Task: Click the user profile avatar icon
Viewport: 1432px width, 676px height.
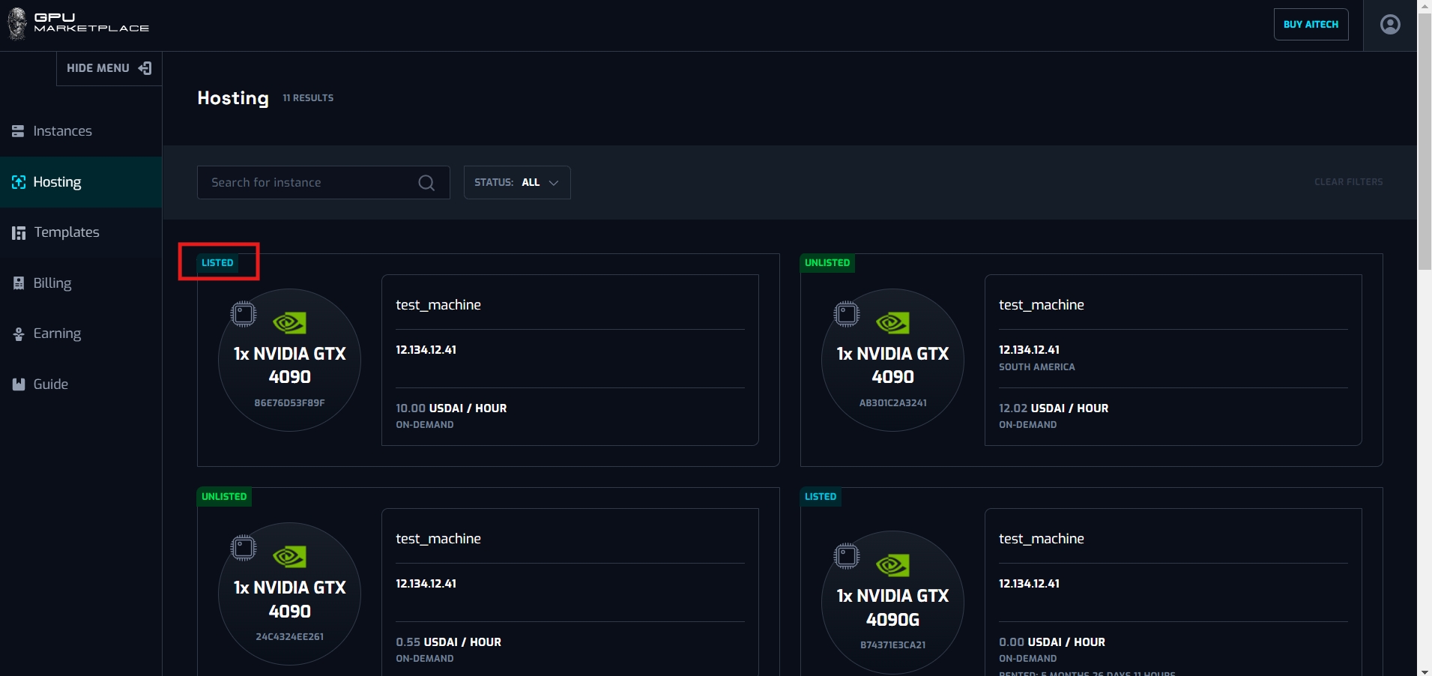Action: pos(1390,25)
